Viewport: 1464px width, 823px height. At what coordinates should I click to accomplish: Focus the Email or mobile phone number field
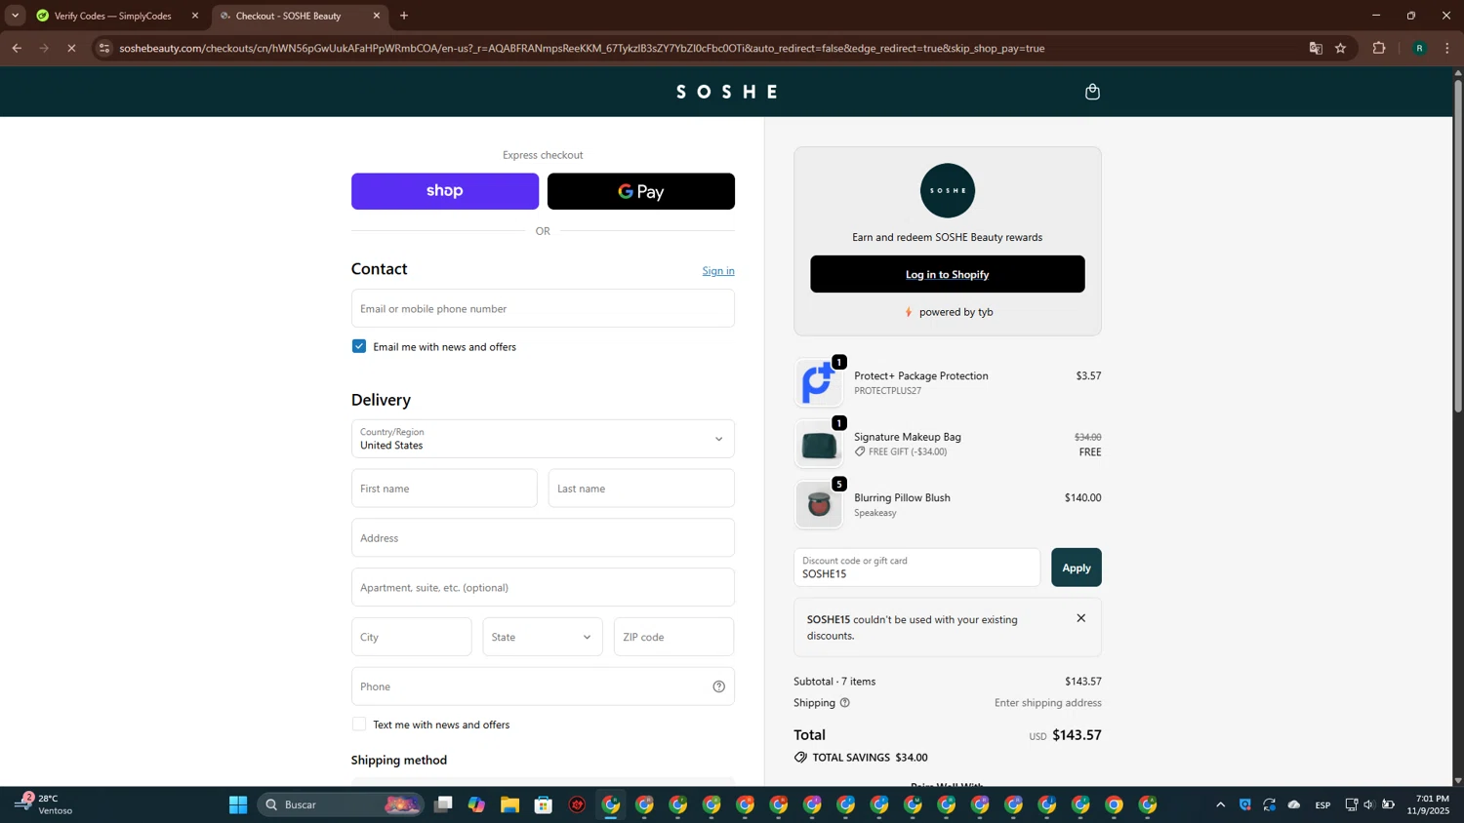click(x=543, y=308)
